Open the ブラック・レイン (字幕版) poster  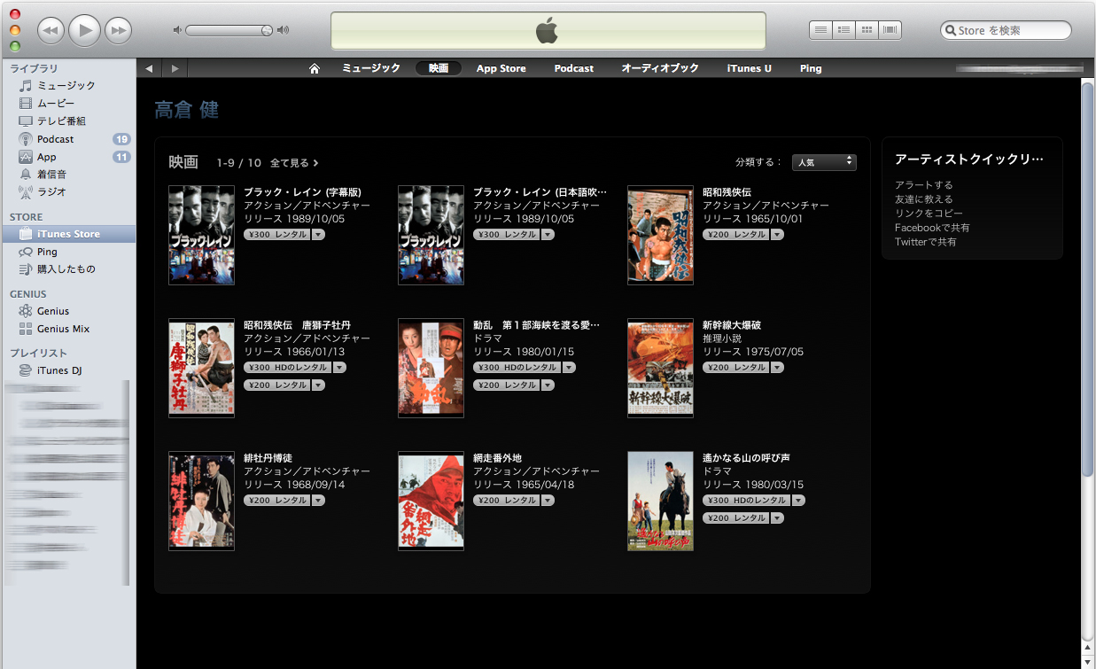(x=201, y=235)
